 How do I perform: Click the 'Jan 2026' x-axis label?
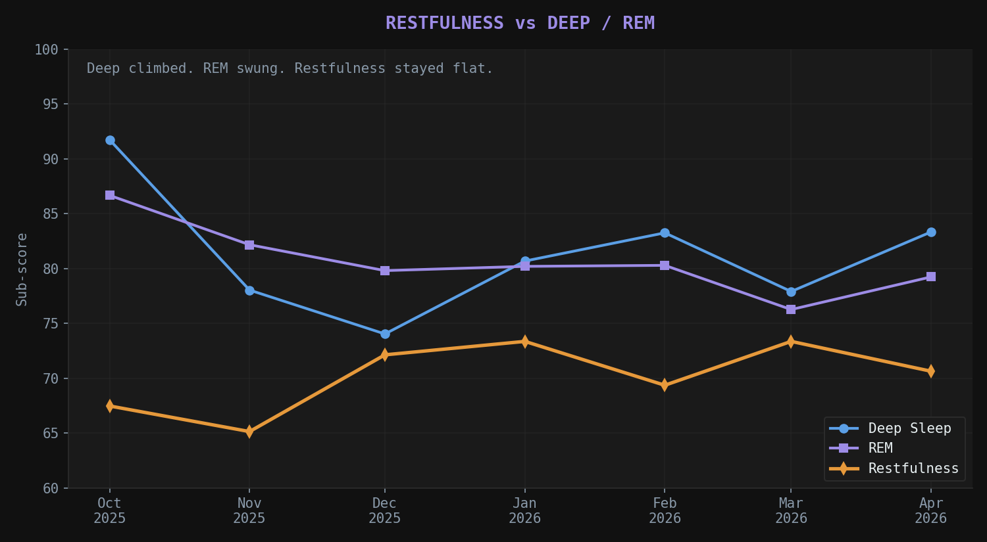click(x=524, y=510)
